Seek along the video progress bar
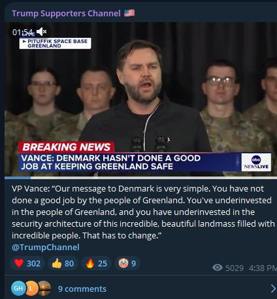The image size is (277, 299). point(140,178)
